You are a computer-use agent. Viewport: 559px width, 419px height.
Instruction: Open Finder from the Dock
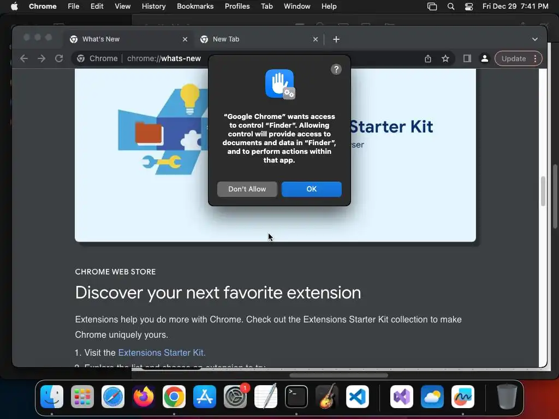click(52, 397)
